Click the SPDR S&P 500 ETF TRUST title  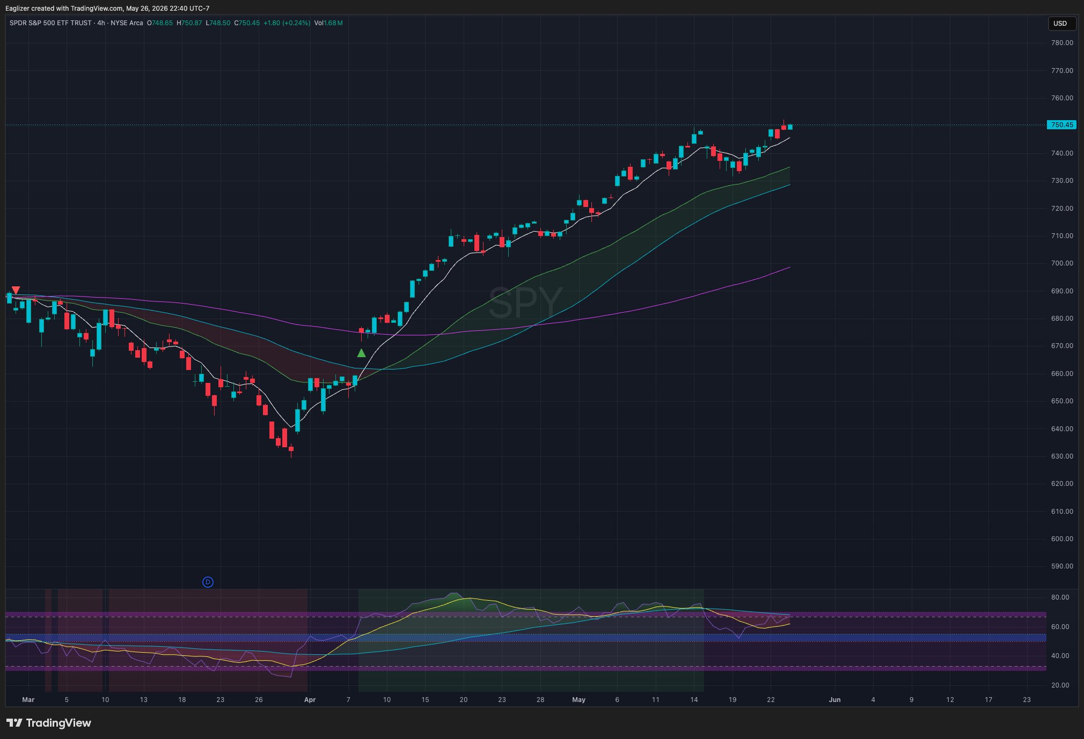[50, 23]
